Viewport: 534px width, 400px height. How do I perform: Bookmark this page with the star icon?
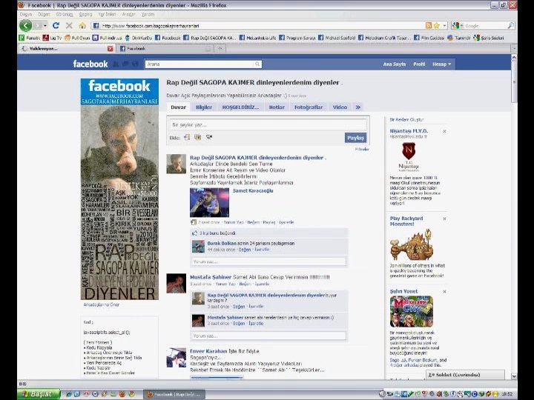coord(436,25)
